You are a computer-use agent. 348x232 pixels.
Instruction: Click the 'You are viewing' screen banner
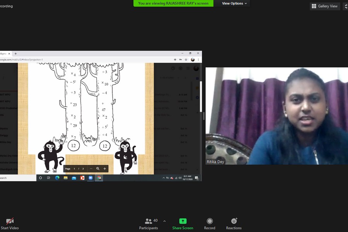pos(173,3)
